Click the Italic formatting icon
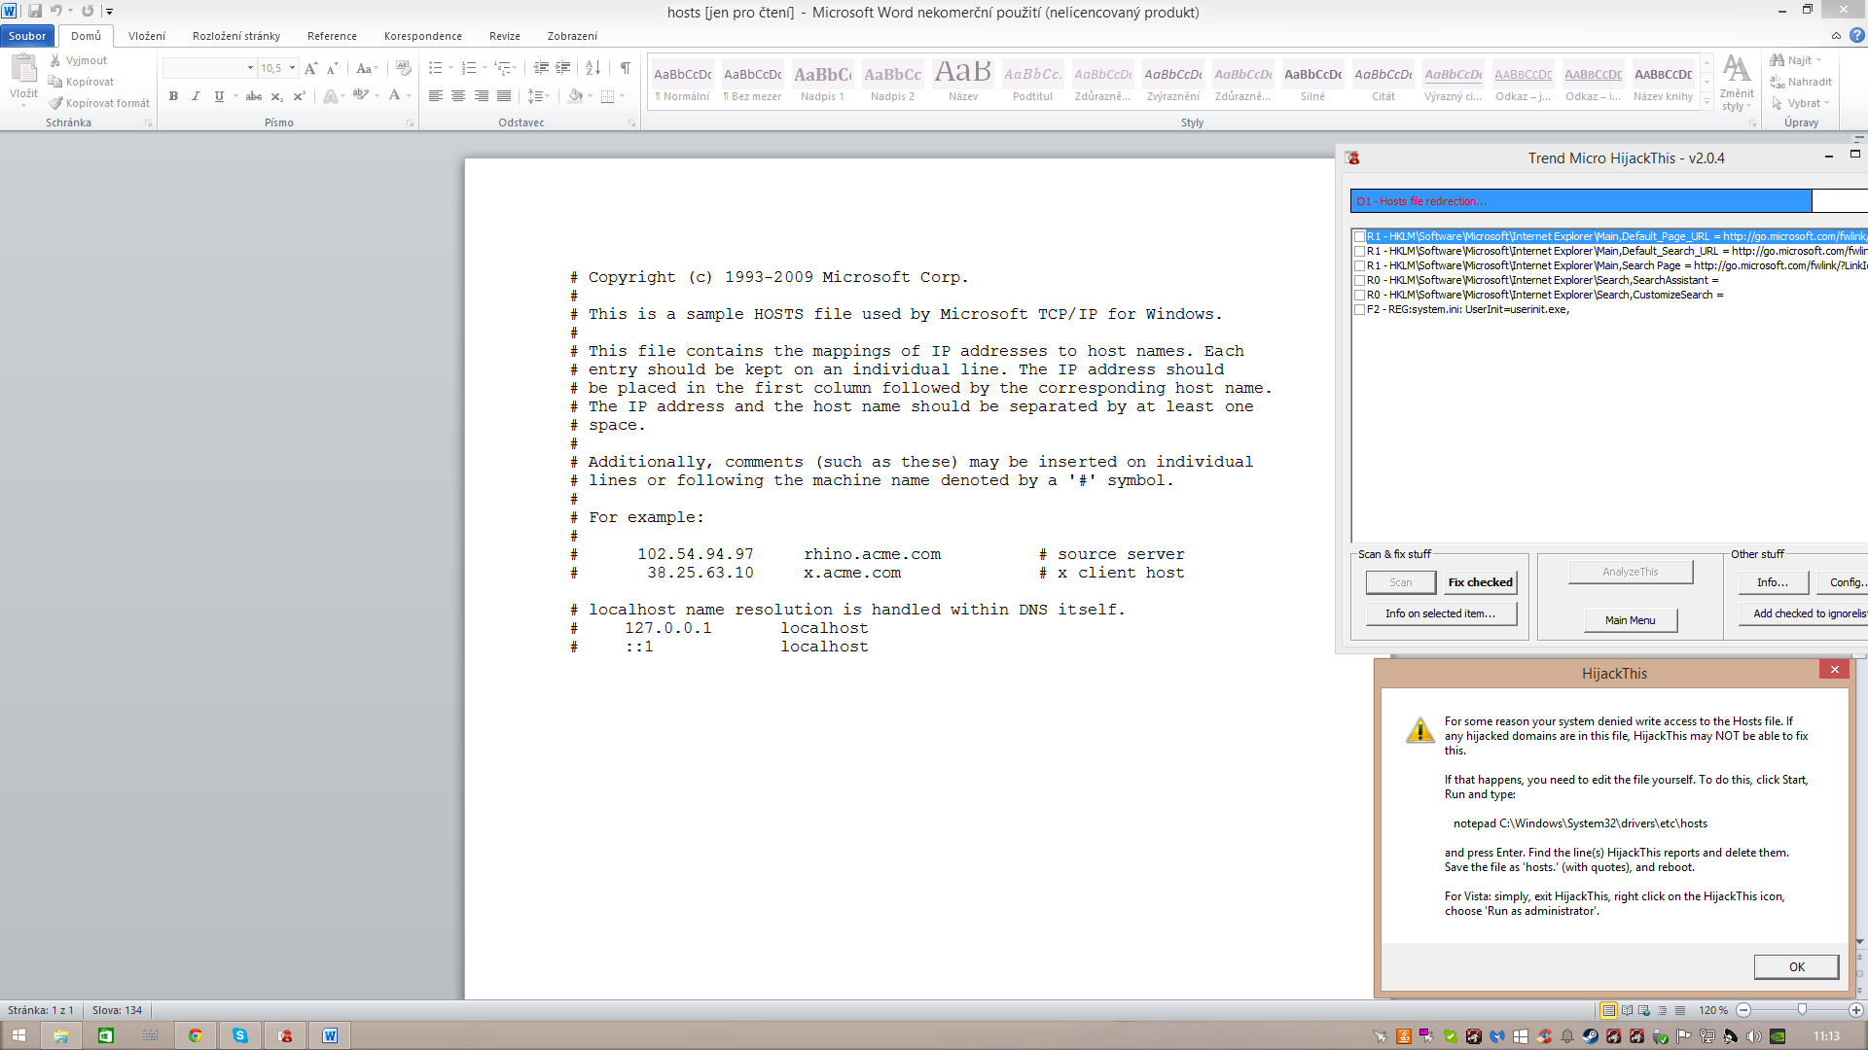 click(196, 96)
